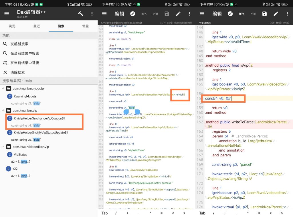Collapse the com.kwai.krn.vip package node

coord(3,110)
